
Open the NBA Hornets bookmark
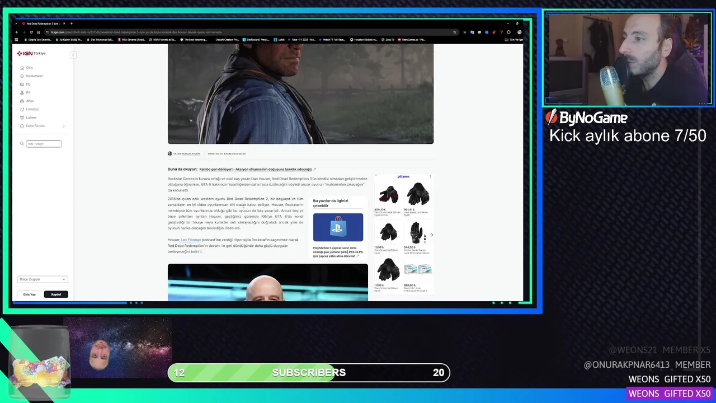[162, 40]
